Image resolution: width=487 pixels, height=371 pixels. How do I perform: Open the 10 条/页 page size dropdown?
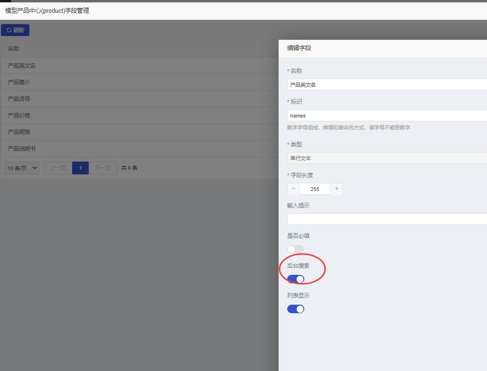22,168
